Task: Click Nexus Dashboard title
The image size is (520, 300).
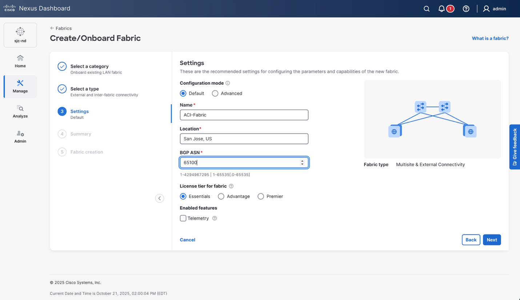Action: pos(45,8)
